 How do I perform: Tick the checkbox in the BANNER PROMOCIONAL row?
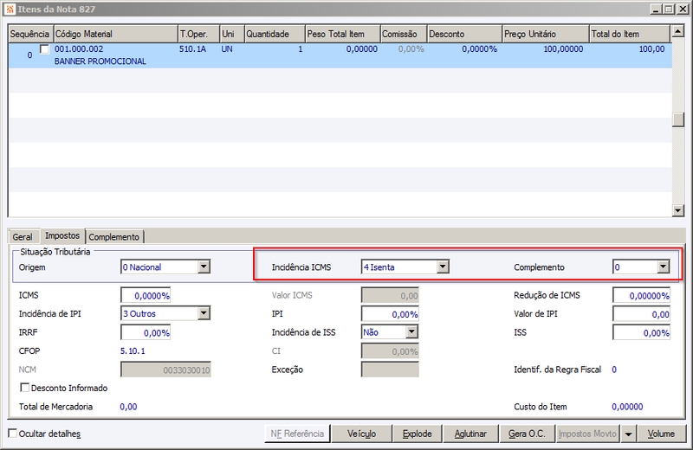point(44,49)
